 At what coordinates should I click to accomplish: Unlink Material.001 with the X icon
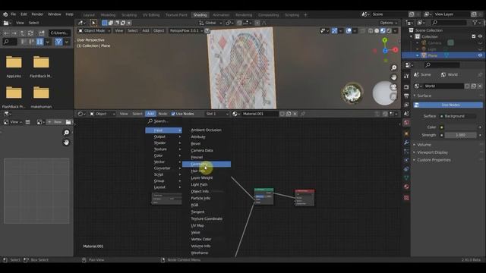tap(295, 114)
